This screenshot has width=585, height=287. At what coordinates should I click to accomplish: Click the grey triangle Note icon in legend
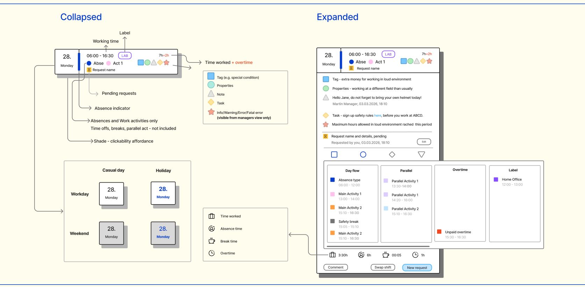(211, 94)
